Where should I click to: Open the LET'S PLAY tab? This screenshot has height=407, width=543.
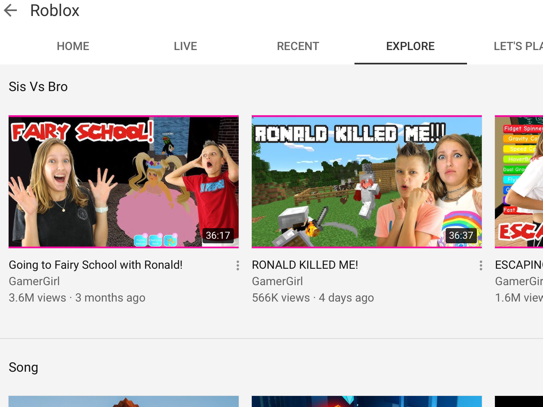[x=518, y=46]
